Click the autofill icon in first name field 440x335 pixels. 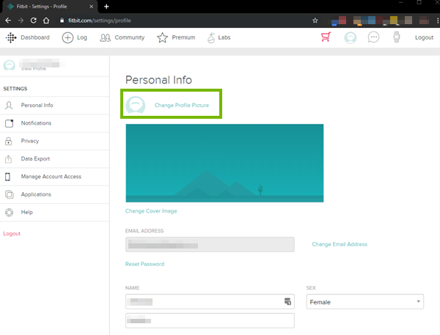point(287,301)
